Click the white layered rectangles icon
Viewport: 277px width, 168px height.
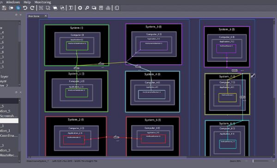(x=55, y=8)
